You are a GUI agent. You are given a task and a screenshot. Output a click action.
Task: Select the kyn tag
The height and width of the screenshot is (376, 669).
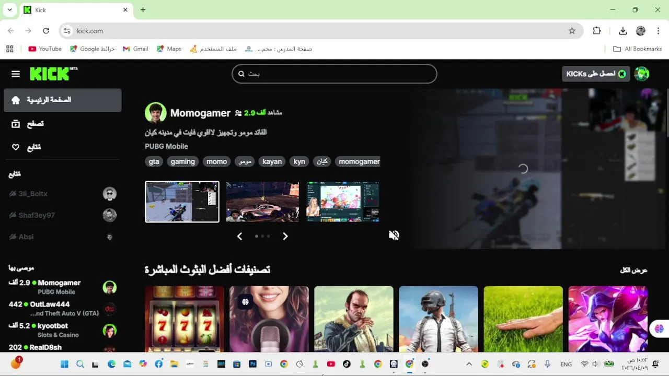[299, 161]
